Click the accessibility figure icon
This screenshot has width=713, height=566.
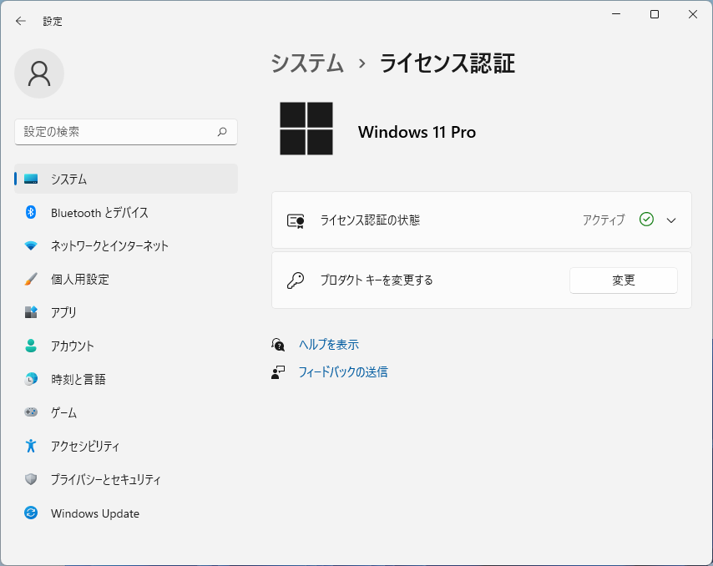pyautogui.click(x=31, y=446)
